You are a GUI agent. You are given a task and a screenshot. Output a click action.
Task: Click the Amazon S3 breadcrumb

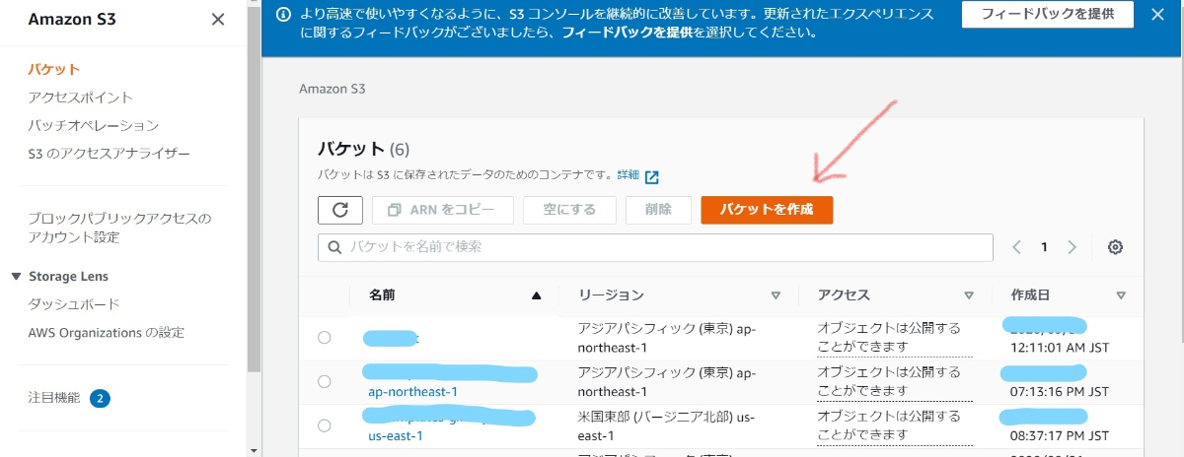point(333,89)
